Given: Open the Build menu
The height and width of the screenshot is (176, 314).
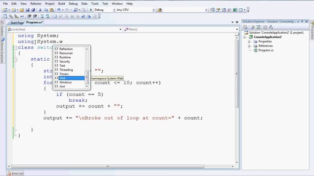Looking at the screenshot, I should (x=61, y=3).
